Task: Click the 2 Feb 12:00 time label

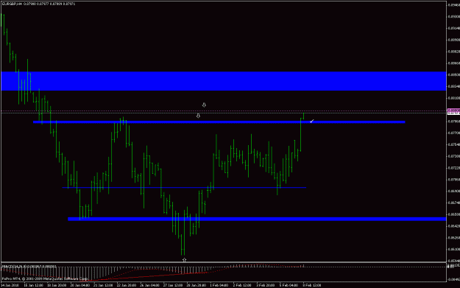Action: 242,285
